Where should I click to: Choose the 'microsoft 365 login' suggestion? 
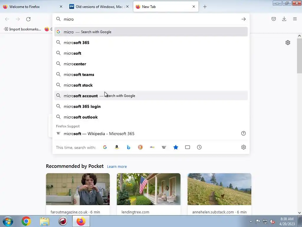(x=151, y=106)
